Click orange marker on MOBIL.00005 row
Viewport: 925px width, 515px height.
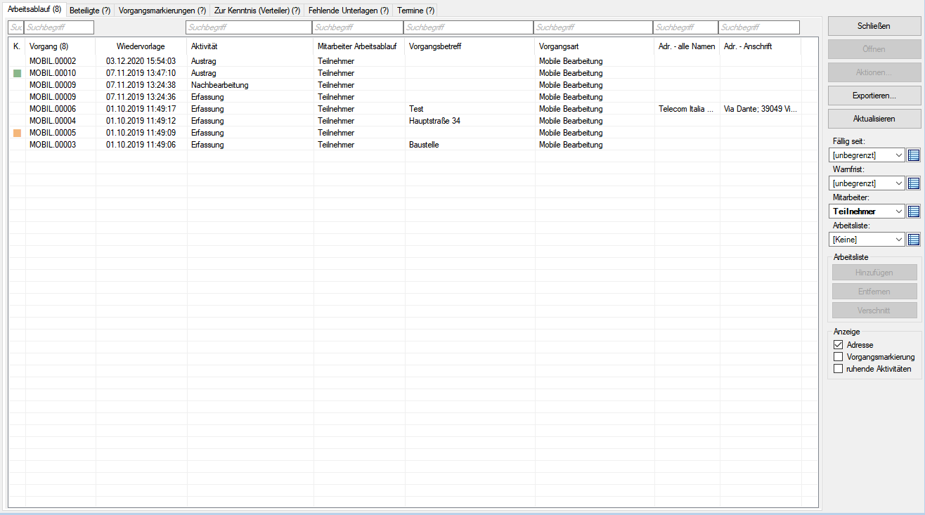click(17, 133)
